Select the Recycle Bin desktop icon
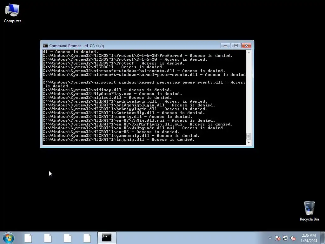Screen dimensions: 325x244 [x=309, y=211]
